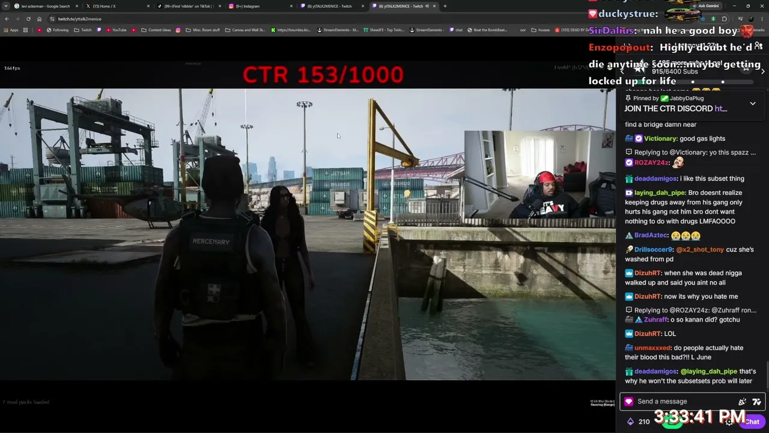Open the chat settings gear
The width and height of the screenshot is (769, 433).
click(729, 422)
